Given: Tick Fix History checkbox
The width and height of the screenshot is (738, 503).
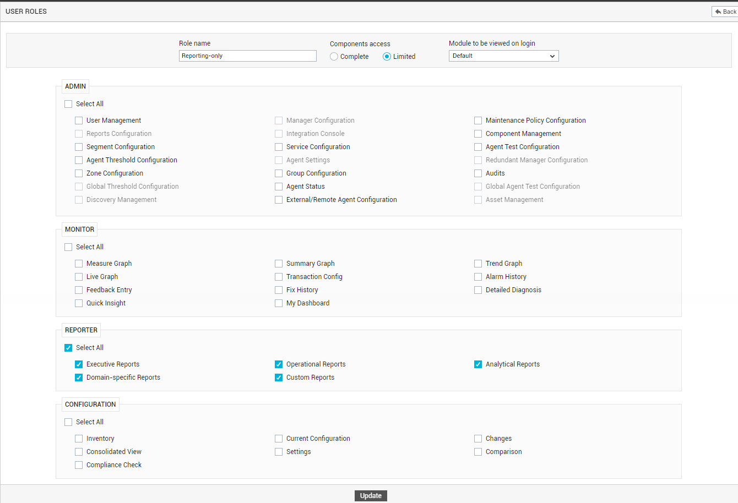Looking at the screenshot, I should [x=279, y=290].
